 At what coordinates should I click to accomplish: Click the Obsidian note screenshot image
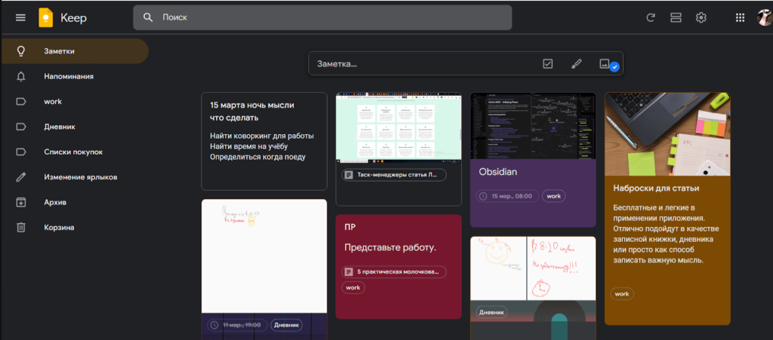(533, 126)
